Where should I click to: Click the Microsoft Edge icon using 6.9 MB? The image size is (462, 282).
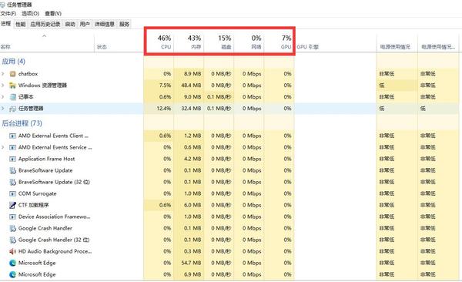coord(12,274)
